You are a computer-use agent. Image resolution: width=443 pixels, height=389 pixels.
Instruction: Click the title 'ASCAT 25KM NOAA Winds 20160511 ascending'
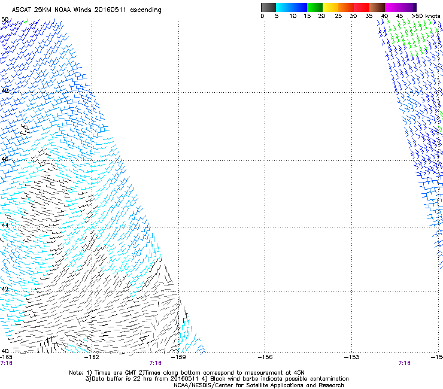coord(86,10)
